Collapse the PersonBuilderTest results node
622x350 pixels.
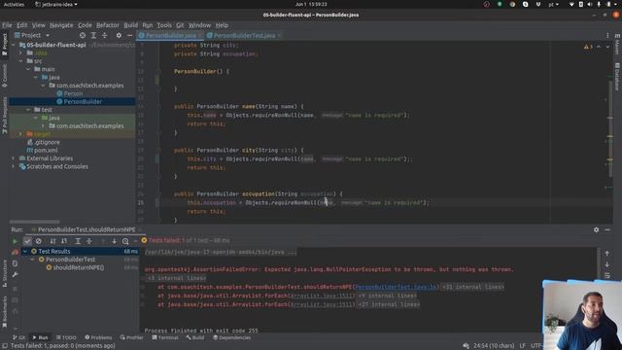33,260
